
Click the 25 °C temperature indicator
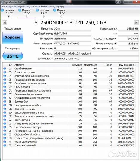[x=13, y=56]
